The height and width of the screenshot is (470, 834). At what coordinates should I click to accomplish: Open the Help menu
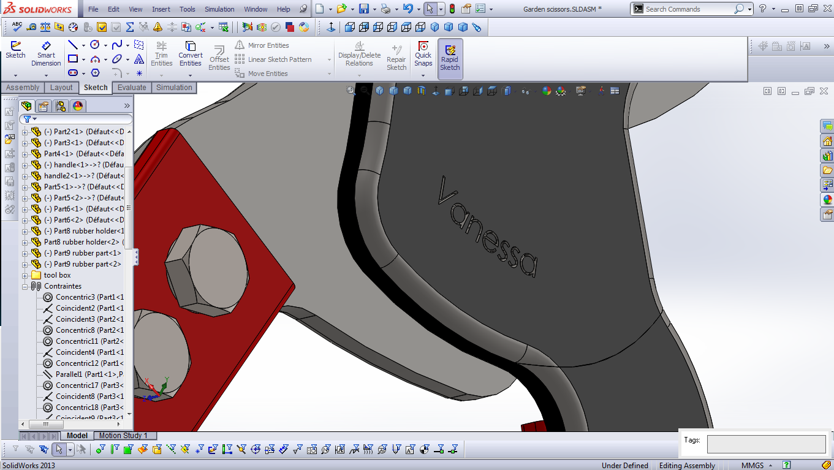(x=284, y=9)
